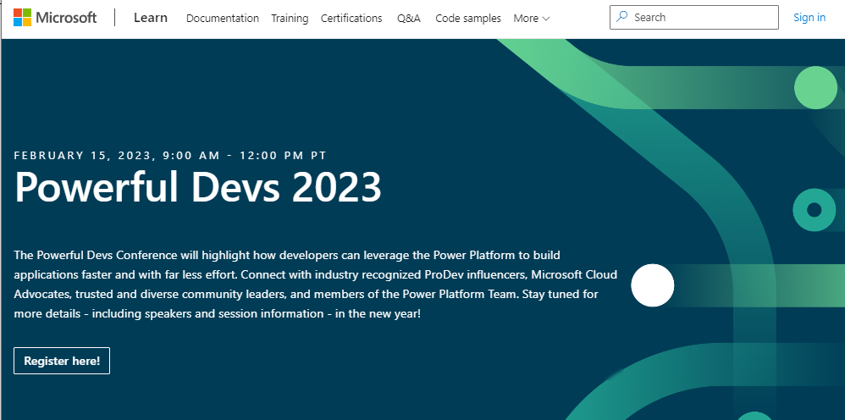Open Code samples page

467,19
